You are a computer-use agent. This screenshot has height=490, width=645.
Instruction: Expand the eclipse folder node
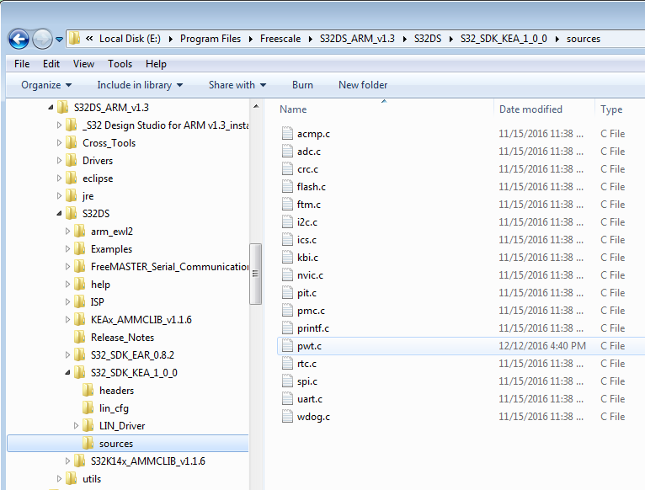[59, 178]
